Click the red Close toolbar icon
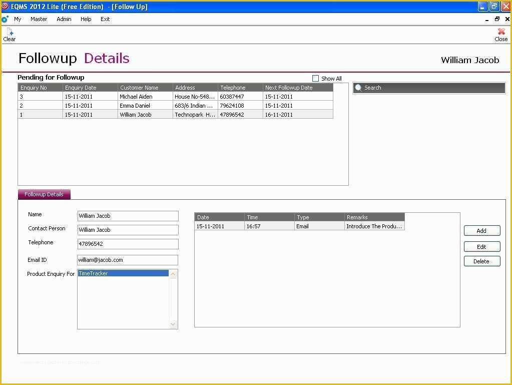The width and height of the screenshot is (512, 385). click(501, 32)
